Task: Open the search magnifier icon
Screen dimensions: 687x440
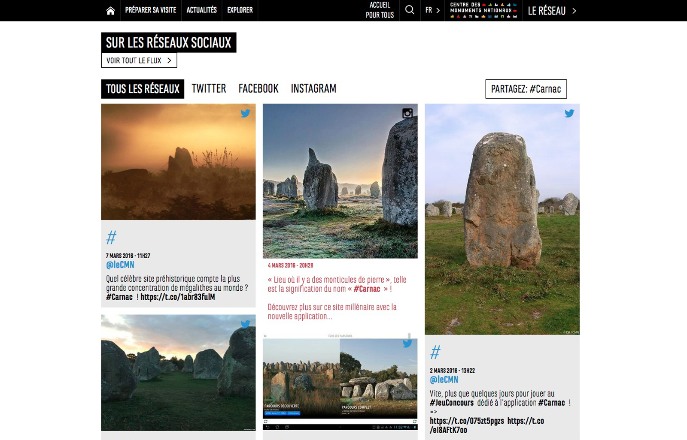Action: coord(410,10)
